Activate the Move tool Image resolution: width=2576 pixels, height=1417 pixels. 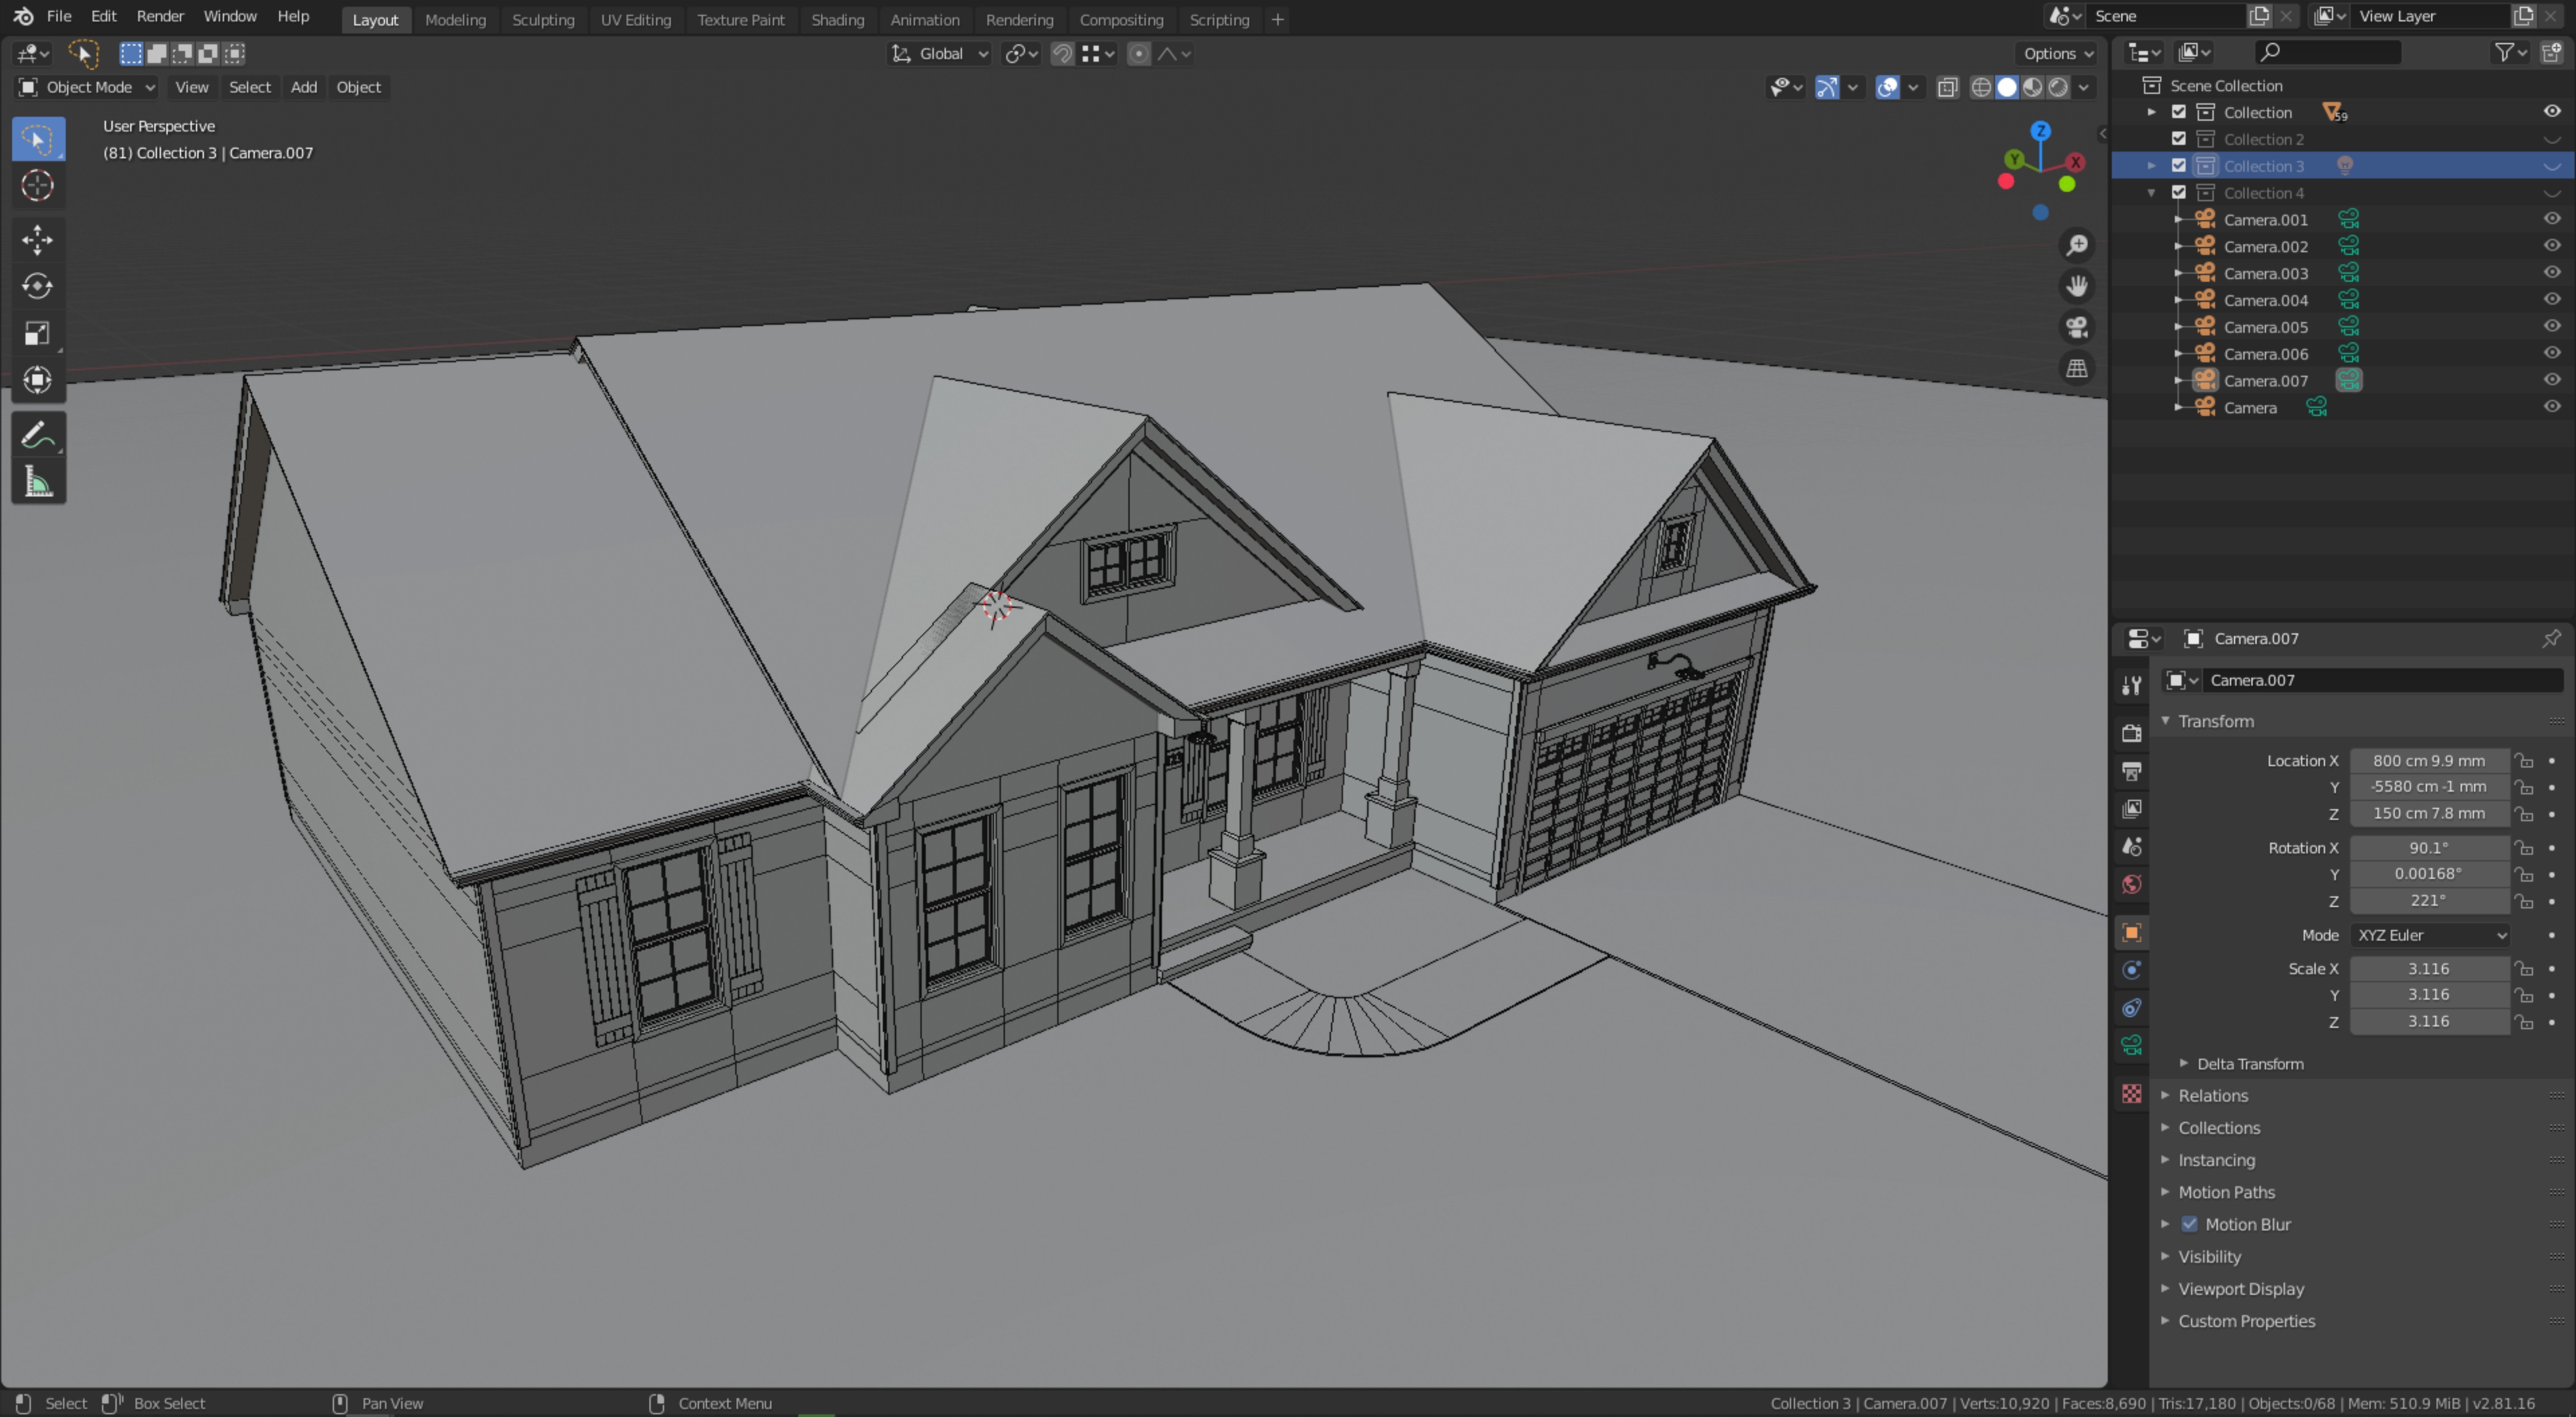click(38, 240)
